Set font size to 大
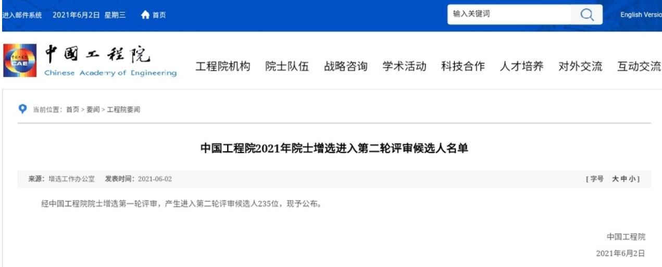The width and height of the screenshot is (662, 267). coord(615,179)
